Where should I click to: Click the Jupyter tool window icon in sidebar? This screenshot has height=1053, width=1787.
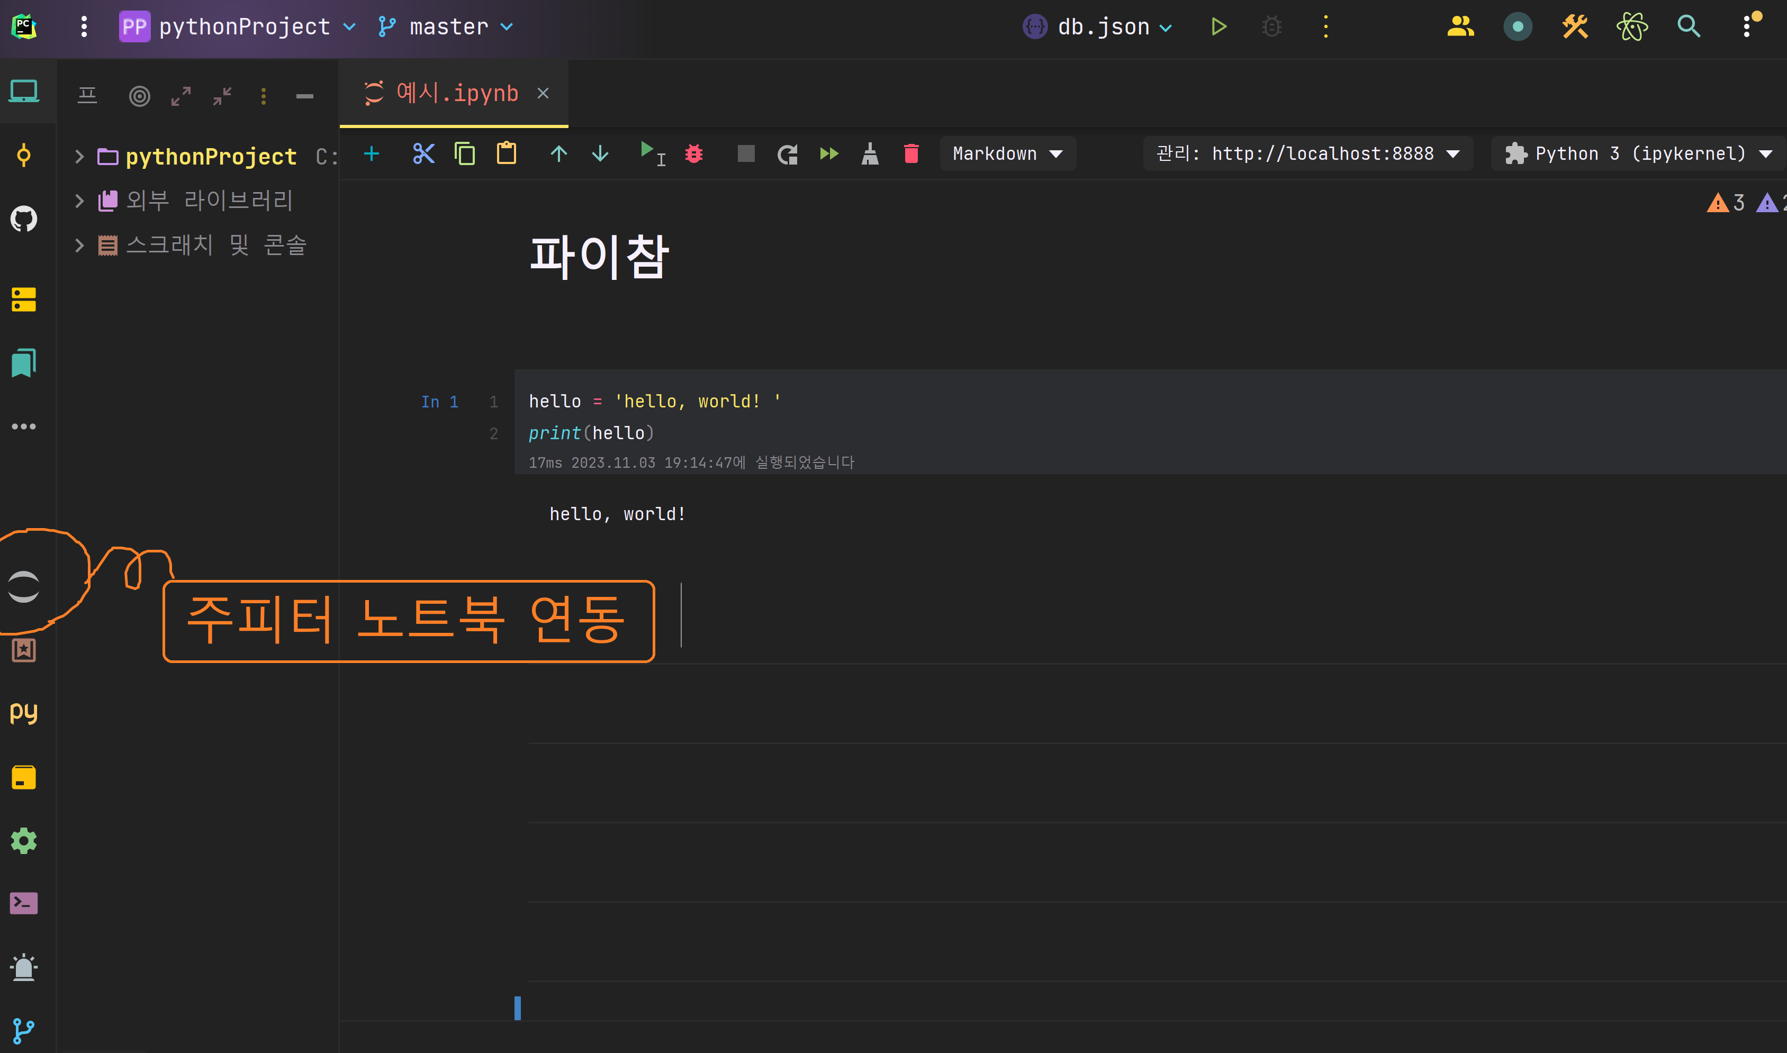pos(23,586)
